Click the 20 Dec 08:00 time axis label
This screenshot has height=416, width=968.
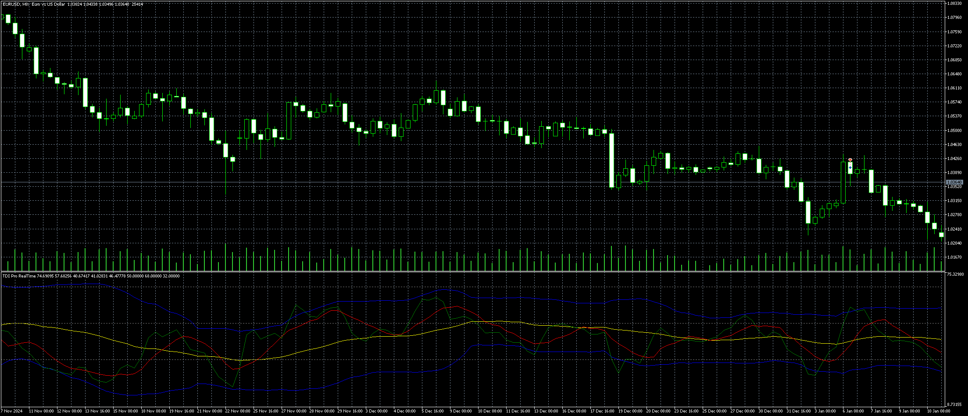(x=659, y=411)
